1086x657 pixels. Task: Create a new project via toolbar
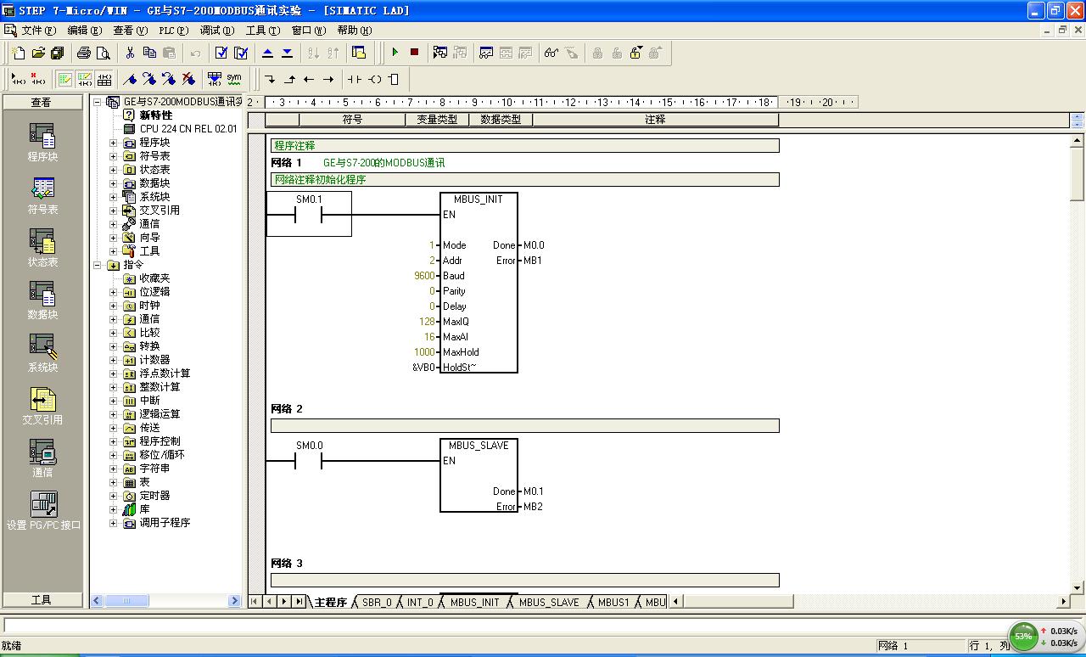(x=19, y=53)
